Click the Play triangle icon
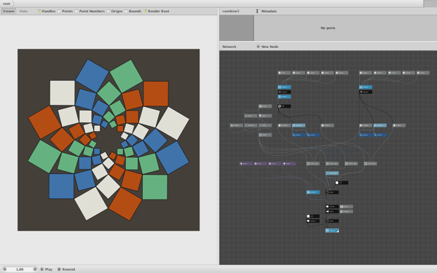437x273 pixels. pos(42,269)
